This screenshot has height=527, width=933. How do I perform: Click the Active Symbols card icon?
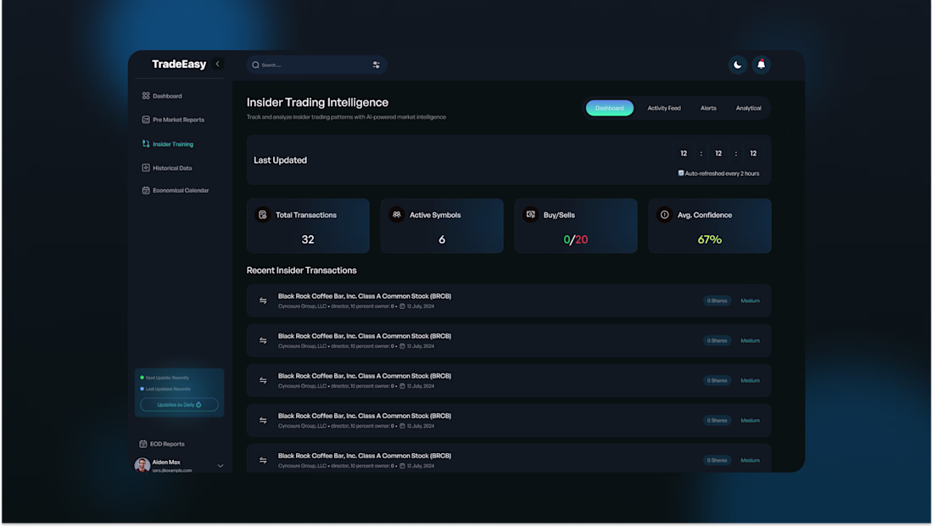point(396,215)
